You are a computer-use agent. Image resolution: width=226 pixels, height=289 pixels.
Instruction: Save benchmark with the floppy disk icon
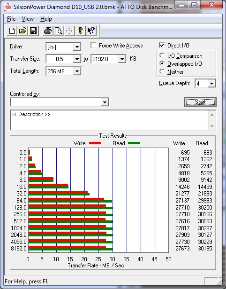(x=33, y=31)
